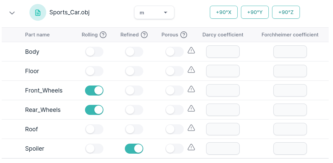Image resolution: width=333 pixels, height=163 pixels.
Task: Rotate model with +90°X button
Action: click(x=224, y=12)
